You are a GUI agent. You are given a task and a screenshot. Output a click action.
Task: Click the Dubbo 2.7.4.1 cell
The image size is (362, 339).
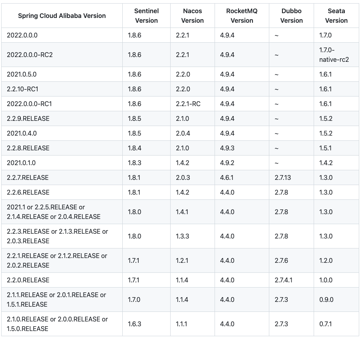point(284,280)
